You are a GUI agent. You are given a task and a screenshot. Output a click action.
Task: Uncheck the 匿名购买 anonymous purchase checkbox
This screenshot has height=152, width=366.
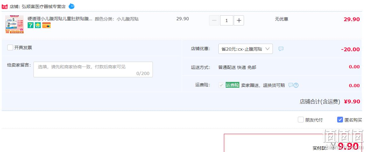(x=340, y=120)
